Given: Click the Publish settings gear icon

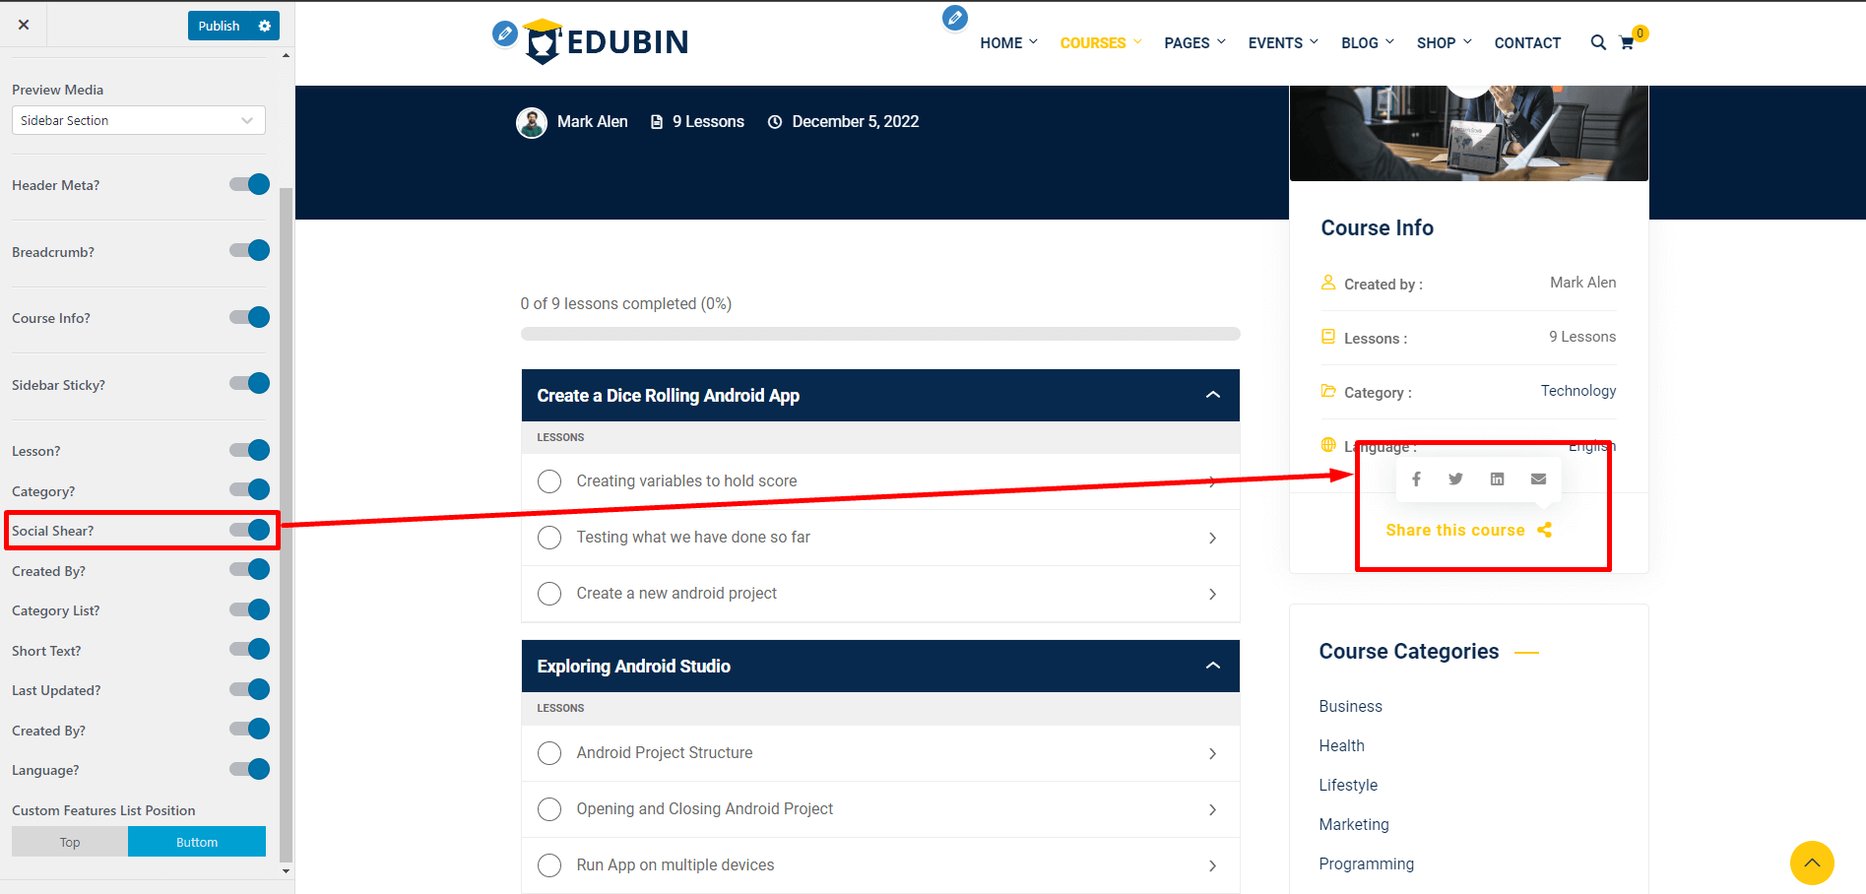Looking at the screenshot, I should [264, 26].
